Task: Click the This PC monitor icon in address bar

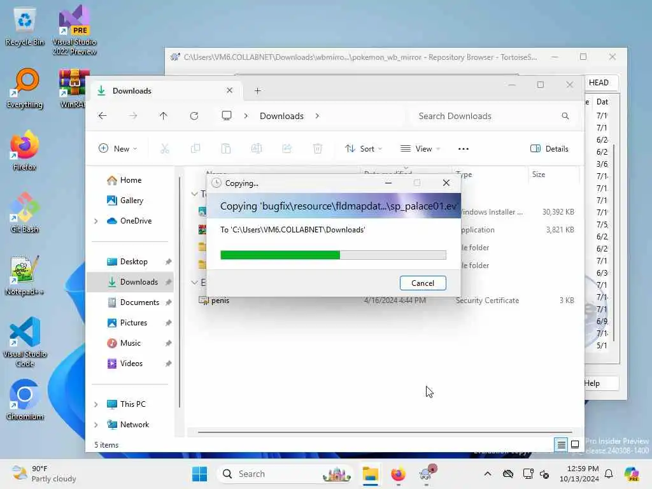Action: click(227, 116)
